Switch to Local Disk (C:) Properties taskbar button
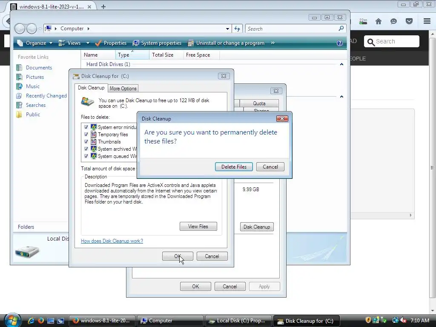Image resolution: width=436 pixels, height=327 pixels. [238, 321]
